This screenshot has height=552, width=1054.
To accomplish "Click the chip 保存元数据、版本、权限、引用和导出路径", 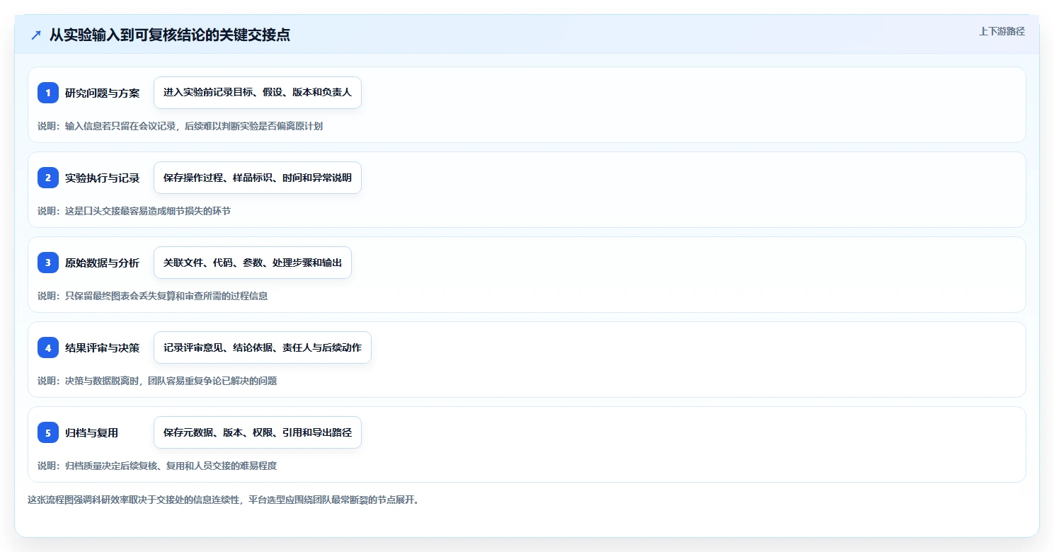I will 258,432.
